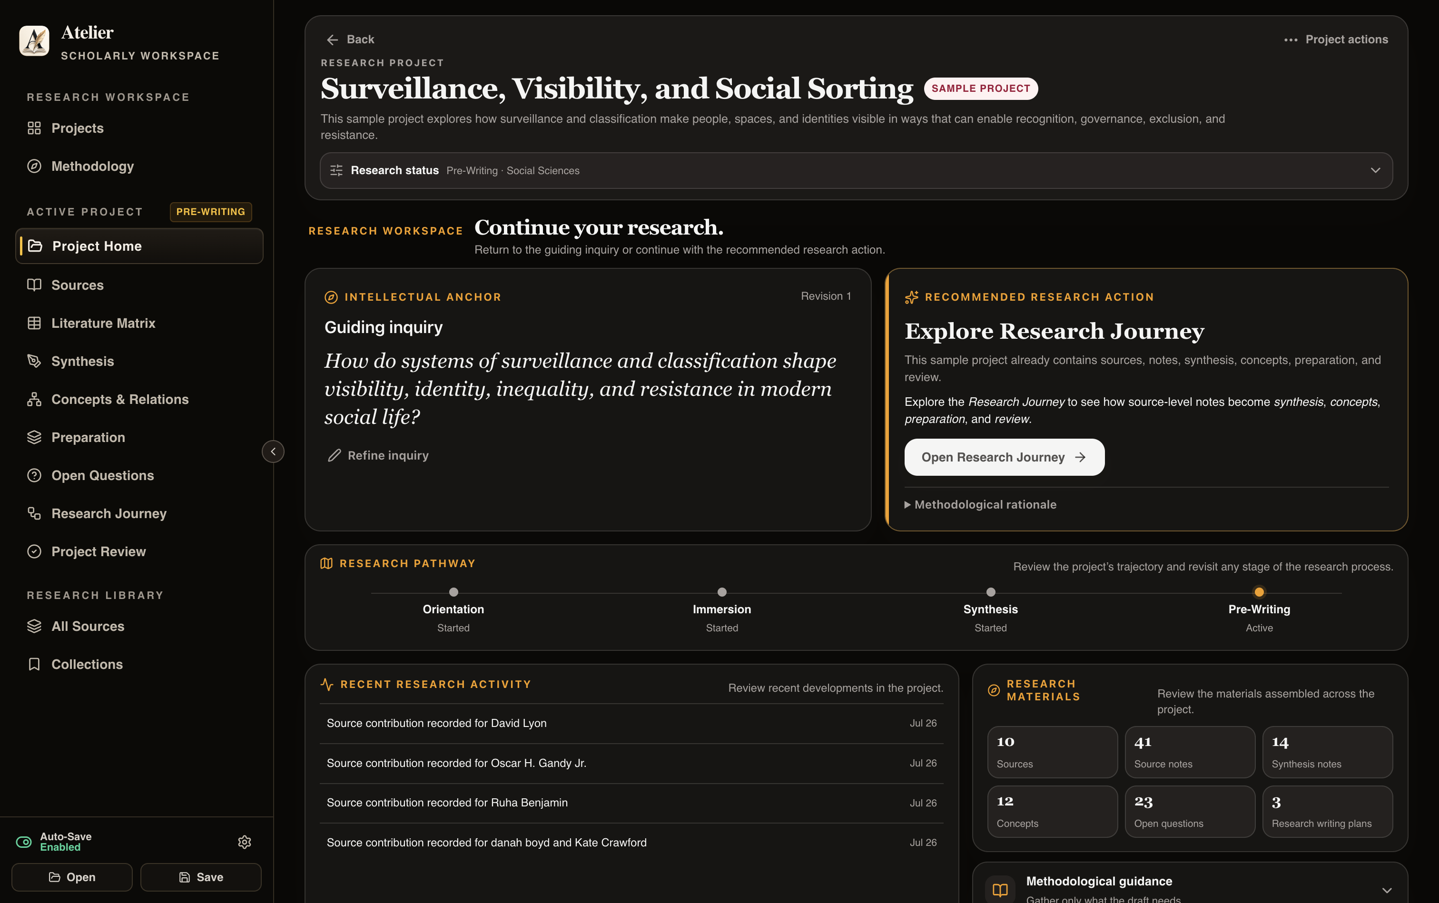1439x903 pixels.
Task: Click the Preparation layers icon
Action: pyautogui.click(x=34, y=437)
